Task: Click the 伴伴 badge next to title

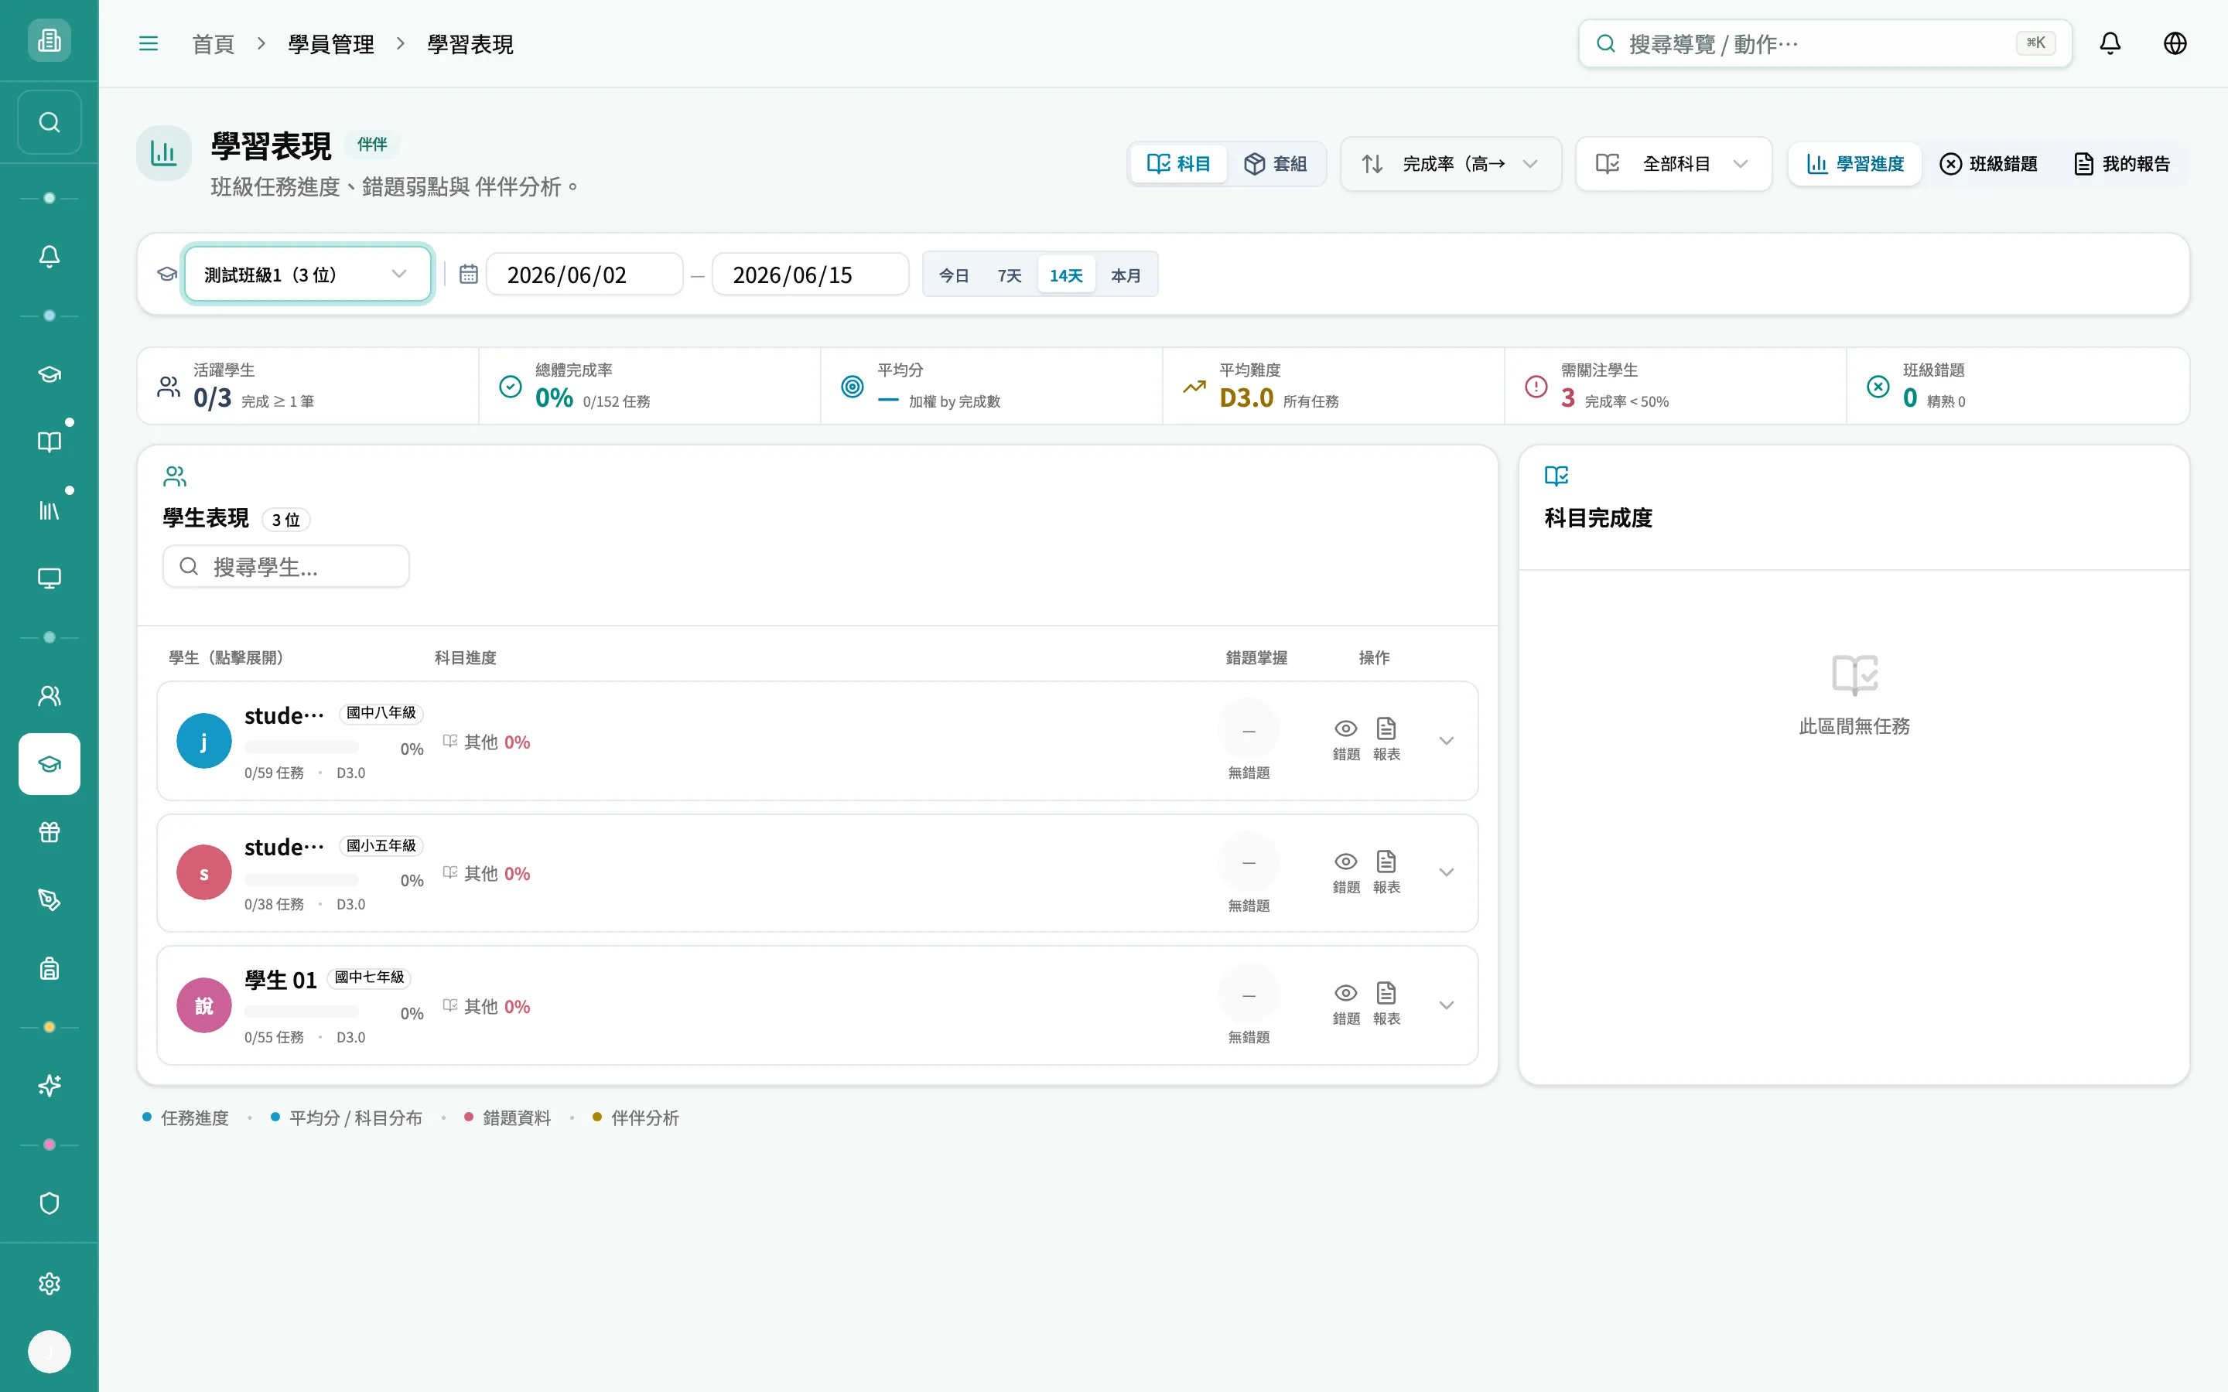Action: [x=372, y=145]
